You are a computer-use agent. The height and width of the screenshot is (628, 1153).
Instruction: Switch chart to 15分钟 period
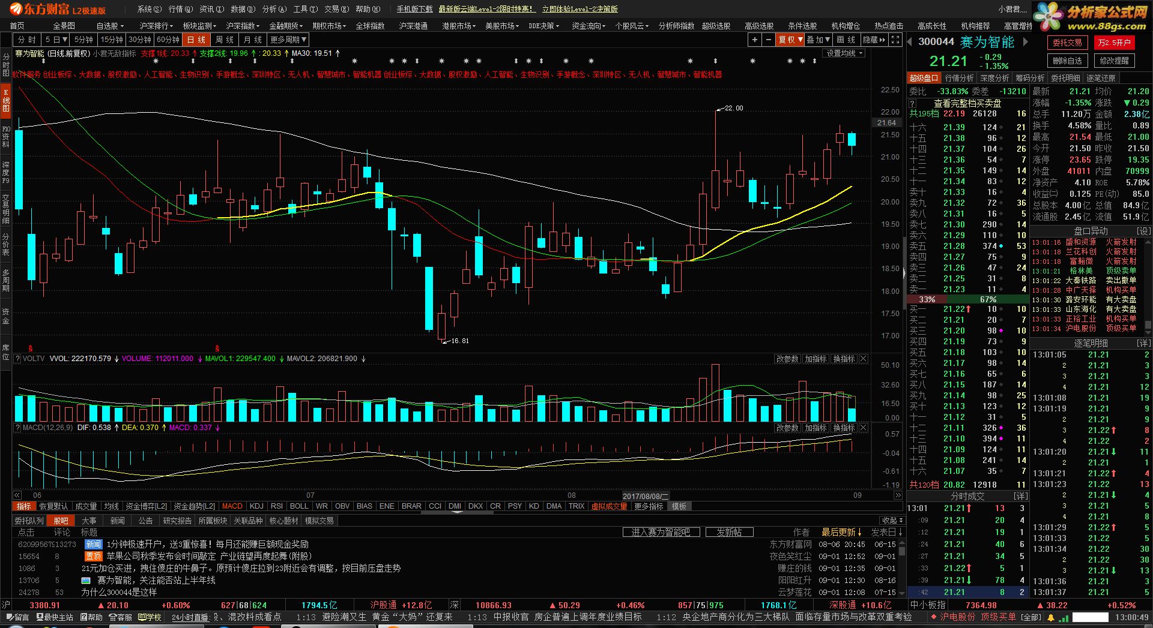tap(112, 40)
